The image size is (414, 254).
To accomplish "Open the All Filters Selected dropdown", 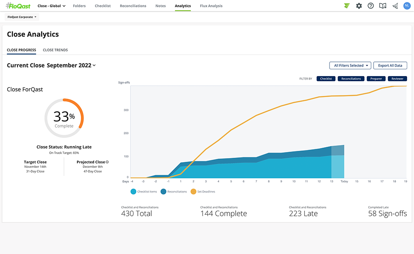I will click(x=351, y=66).
